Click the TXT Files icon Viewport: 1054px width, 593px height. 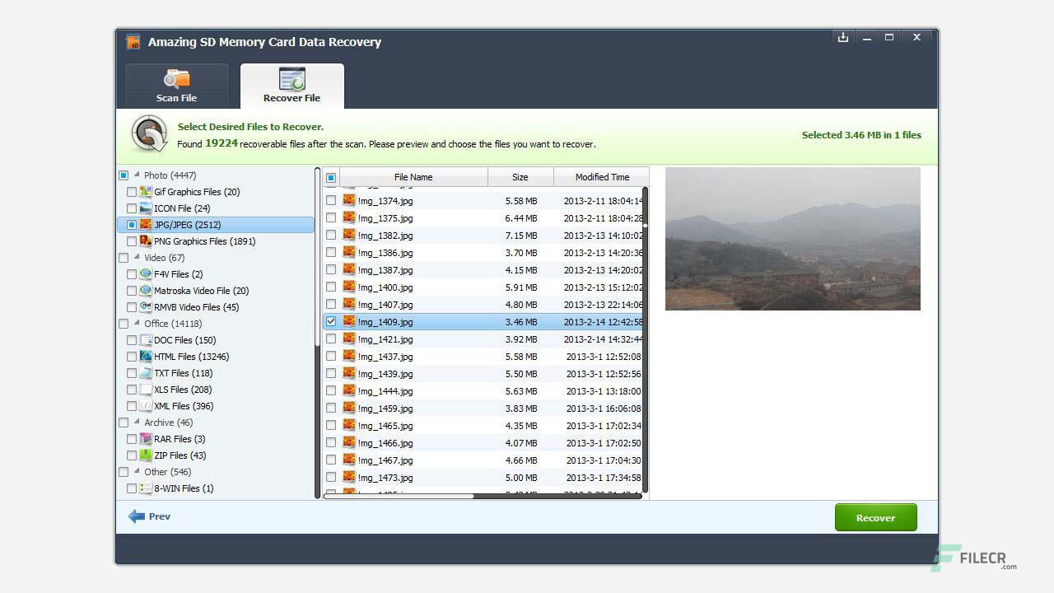click(x=146, y=373)
